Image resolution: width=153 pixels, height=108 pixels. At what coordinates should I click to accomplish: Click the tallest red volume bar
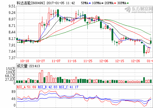pyautogui.click(x=42, y=77)
